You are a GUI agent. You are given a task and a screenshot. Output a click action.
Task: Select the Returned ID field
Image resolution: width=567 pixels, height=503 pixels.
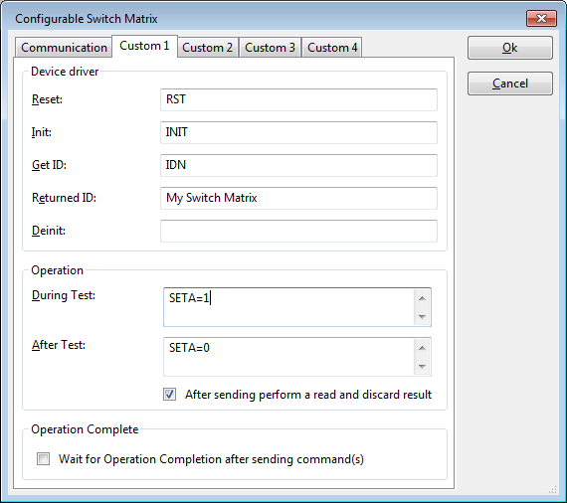click(298, 198)
